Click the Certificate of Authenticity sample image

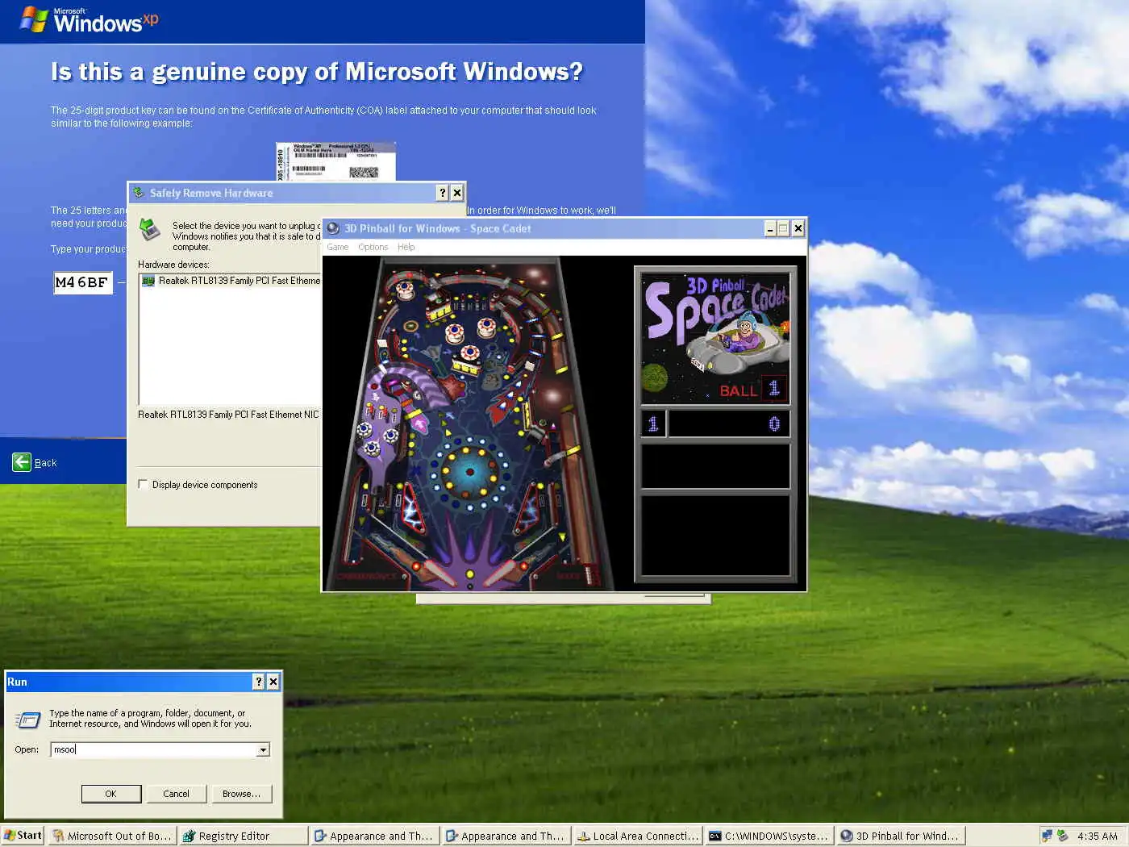point(335,162)
